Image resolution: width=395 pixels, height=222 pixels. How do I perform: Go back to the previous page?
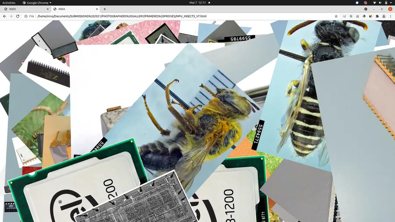pyautogui.click(x=4, y=16)
